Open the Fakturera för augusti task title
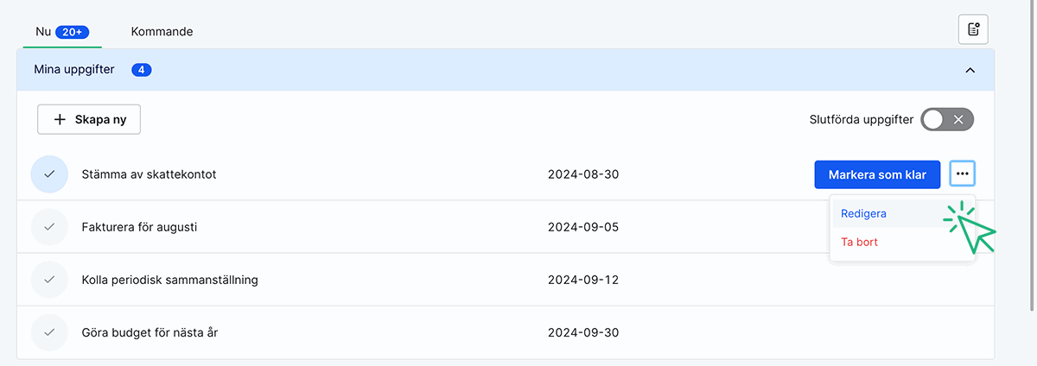Viewport: 1037px width, 366px height. [x=139, y=227]
